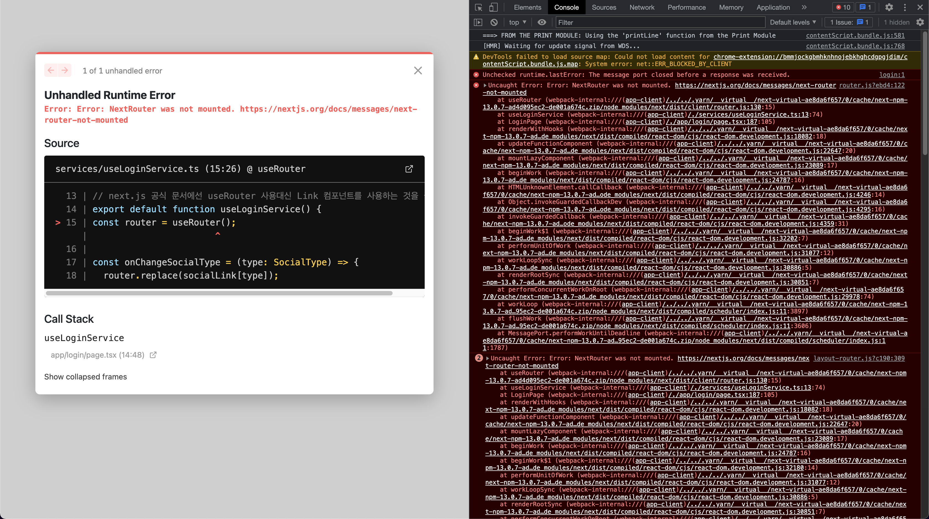Screen dimensions: 929x519
Task: Open DevTools settings gear in tab bar
Action: pyautogui.click(x=889, y=7)
